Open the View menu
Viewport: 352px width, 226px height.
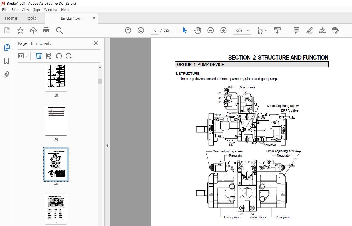(25, 10)
